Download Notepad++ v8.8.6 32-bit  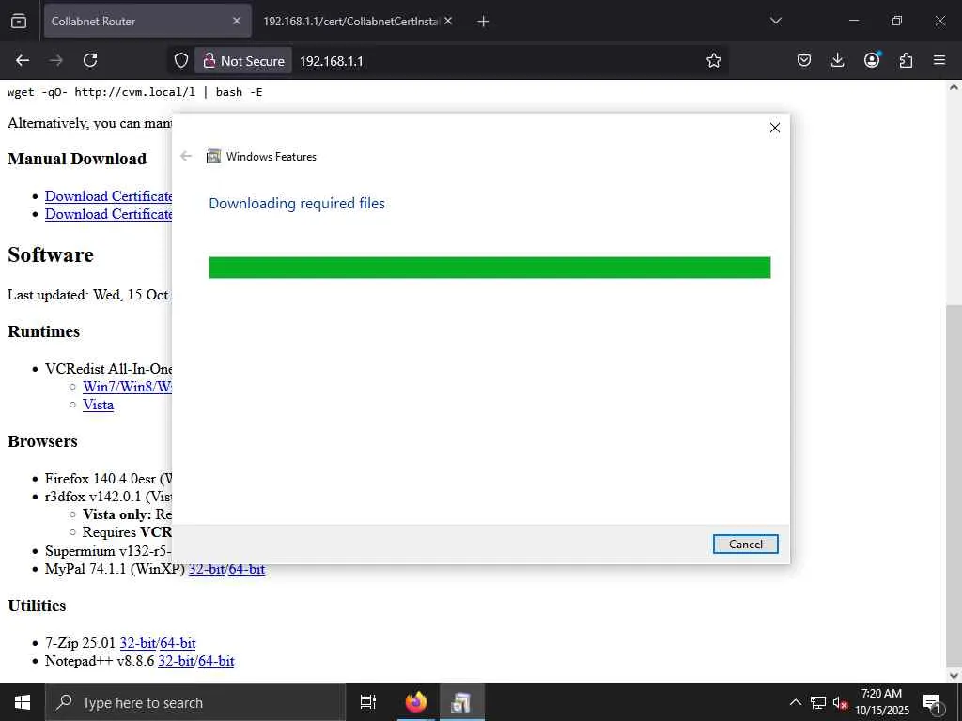(x=176, y=661)
